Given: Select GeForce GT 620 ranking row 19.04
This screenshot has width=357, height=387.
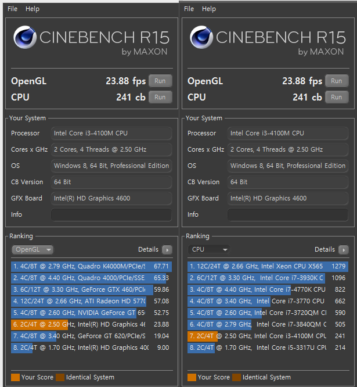Looking at the screenshot, I should click(92, 336).
